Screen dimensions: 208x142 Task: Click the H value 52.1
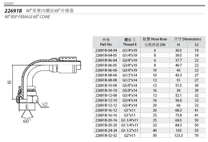point(178,95)
